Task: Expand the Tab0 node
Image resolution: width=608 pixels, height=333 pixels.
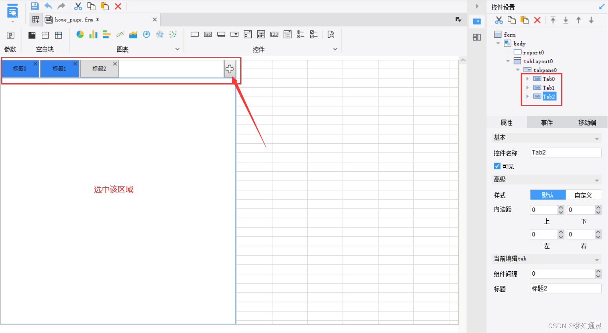Action: tap(528, 79)
